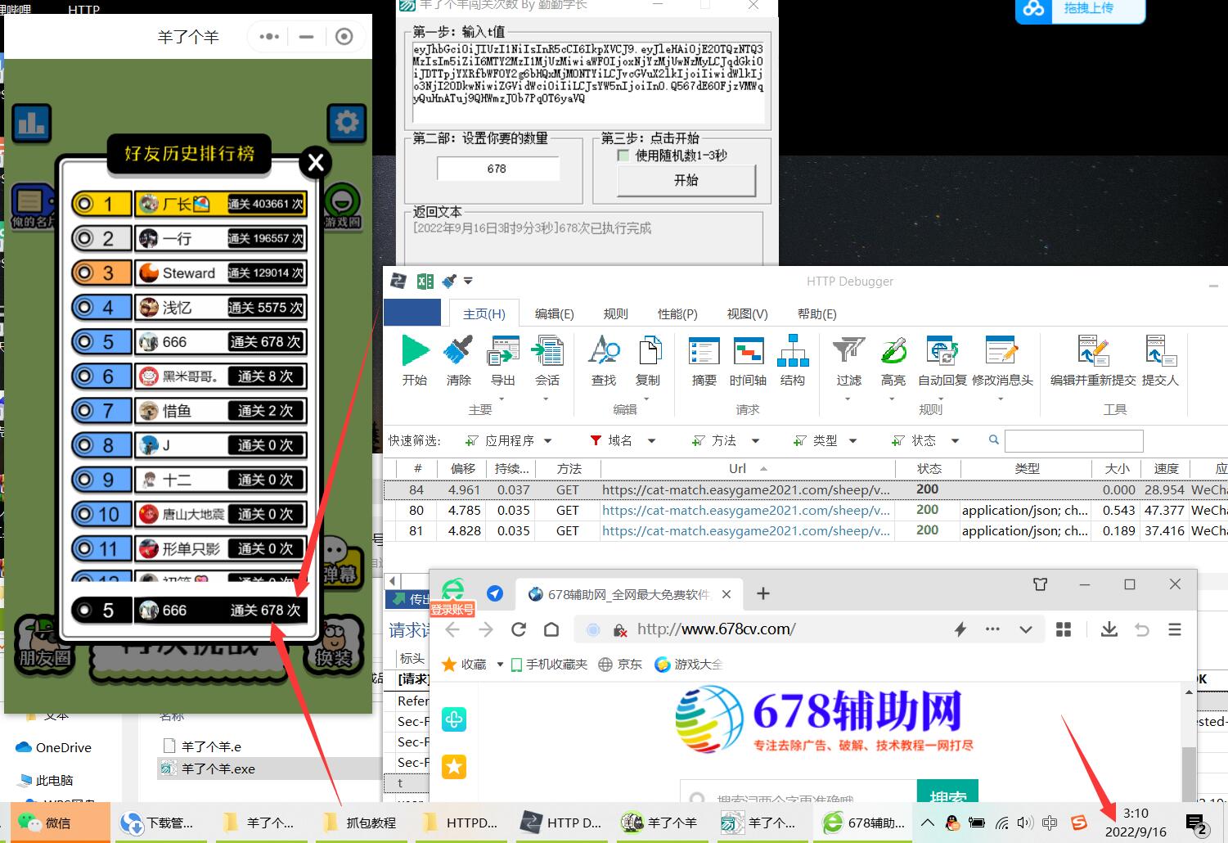The width and height of the screenshot is (1228, 843).
Task: Click the Search (搜索) button on 678 site
Action: 947,791
